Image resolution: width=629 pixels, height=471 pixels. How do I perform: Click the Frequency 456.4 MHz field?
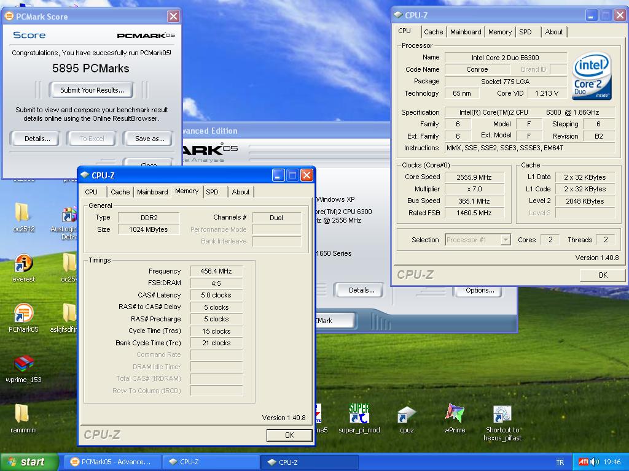(216, 271)
